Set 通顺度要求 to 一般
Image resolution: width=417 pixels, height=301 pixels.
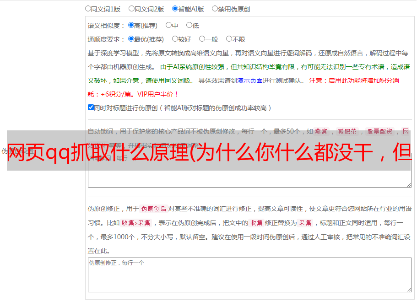(202, 39)
